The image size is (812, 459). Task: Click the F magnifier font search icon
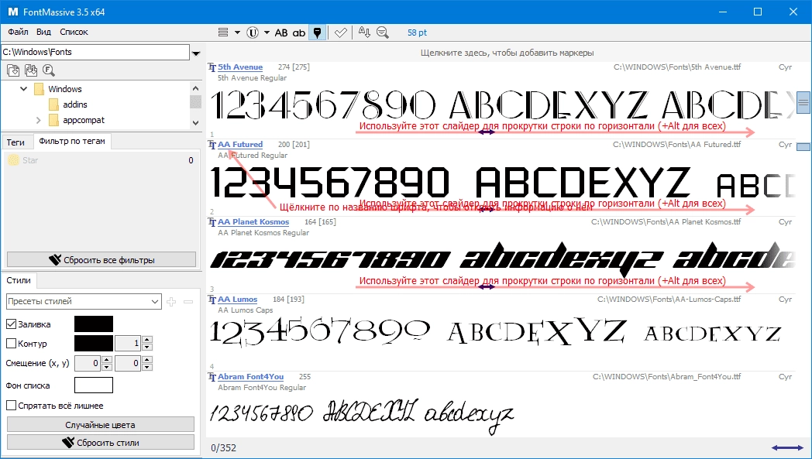(48, 70)
